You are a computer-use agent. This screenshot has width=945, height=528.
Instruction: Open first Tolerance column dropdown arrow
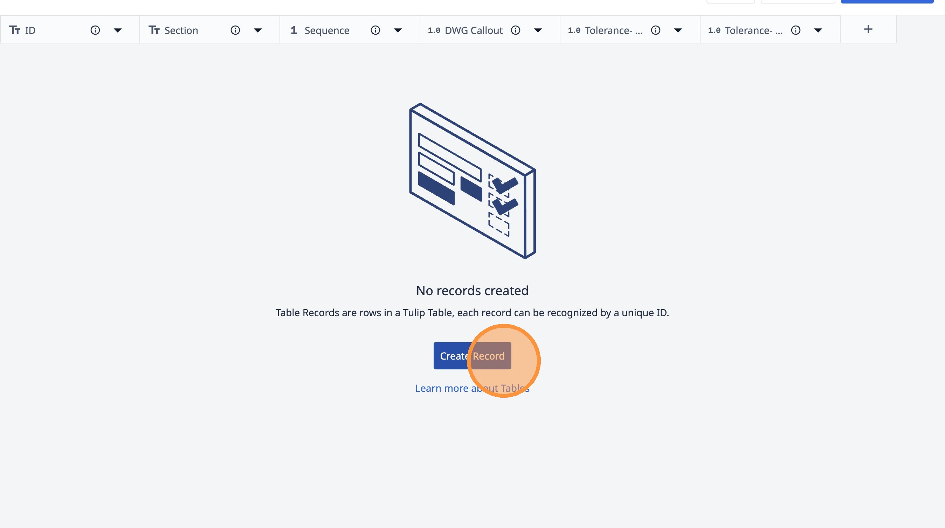click(x=678, y=30)
